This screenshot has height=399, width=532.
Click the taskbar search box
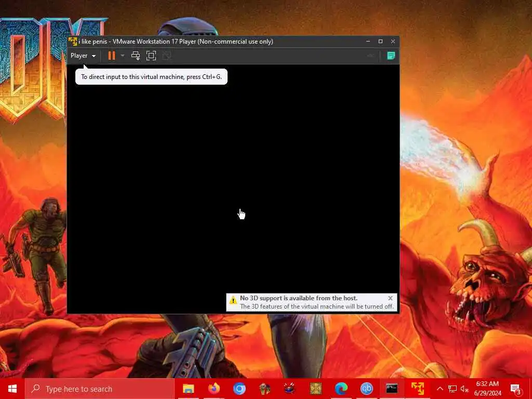[x=100, y=389]
